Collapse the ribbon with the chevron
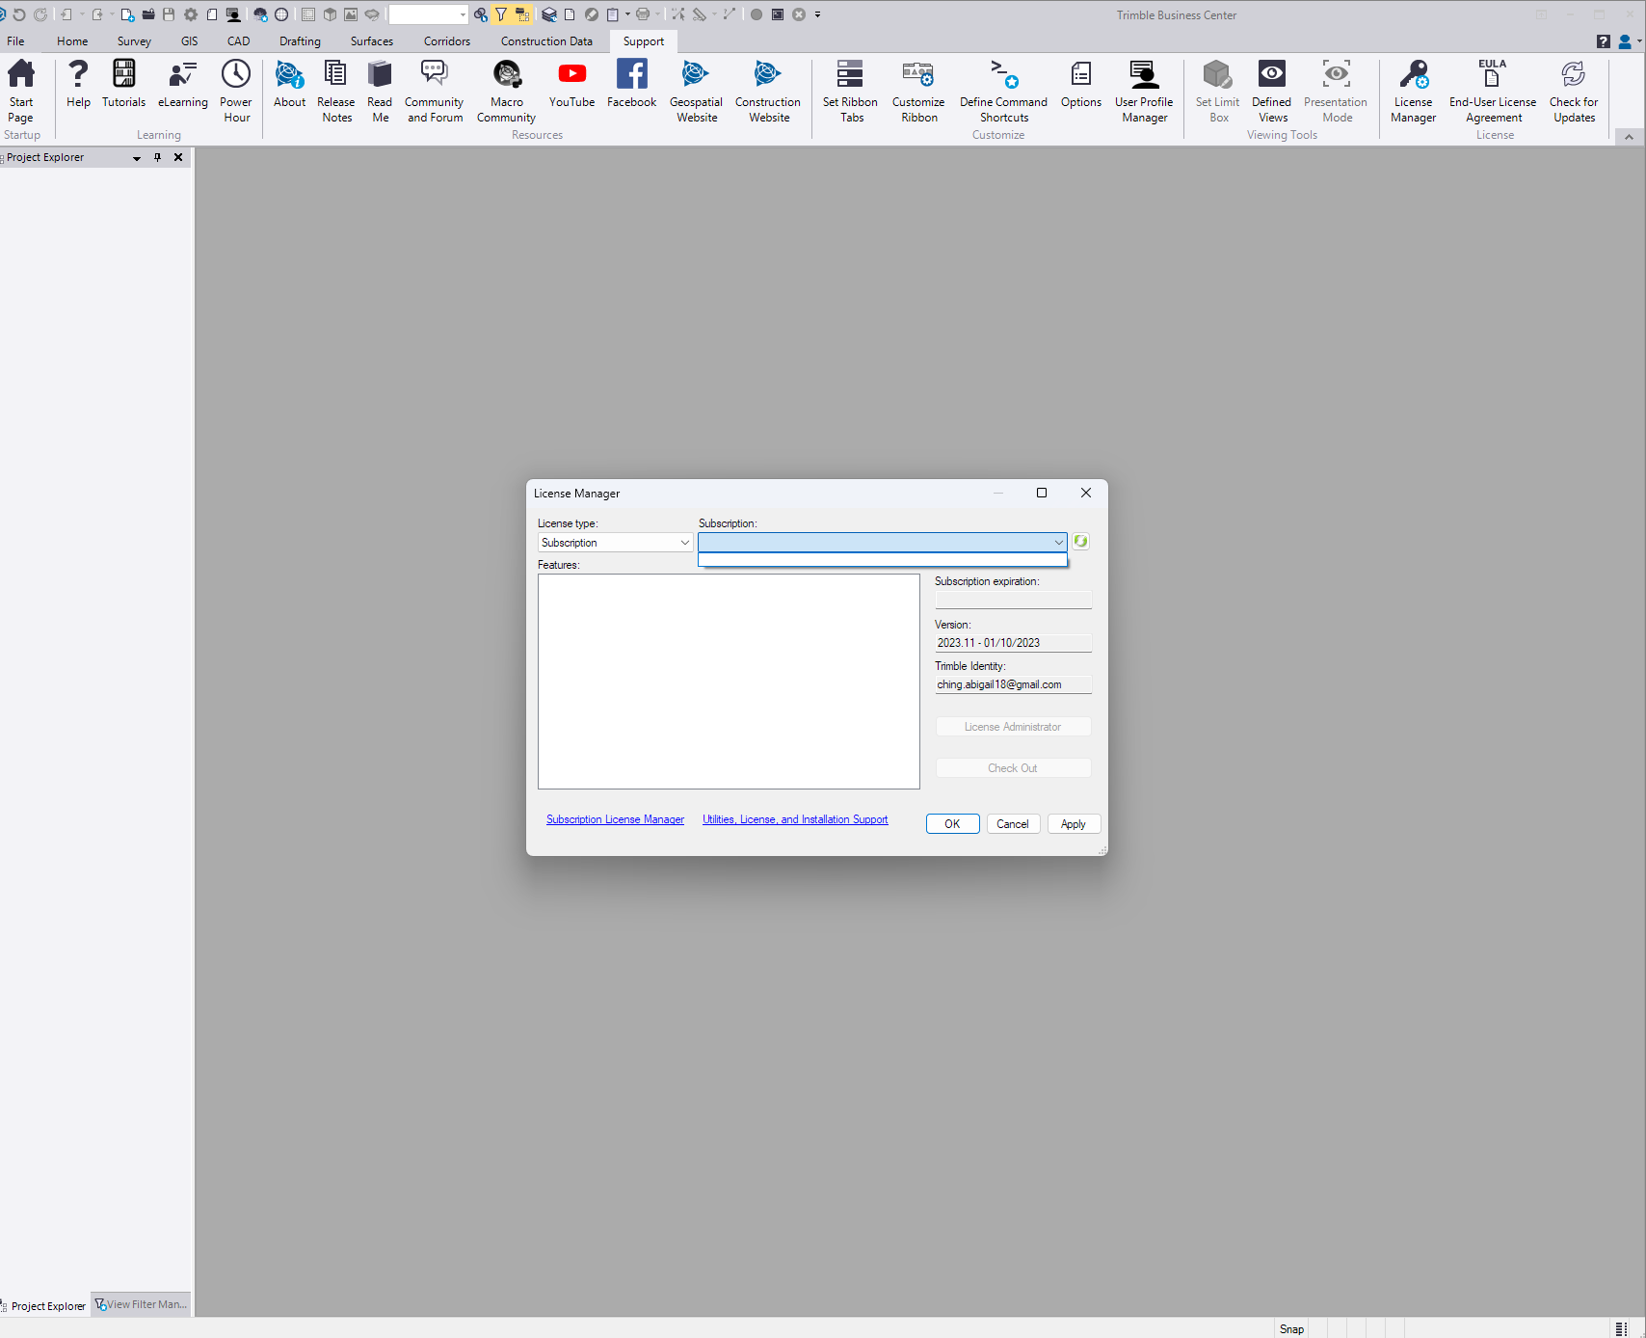This screenshot has width=1646, height=1338. pyautogui.click(x=1629, y=137)
